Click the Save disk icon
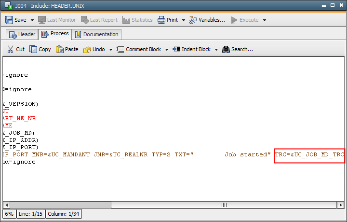This screenshot has height=222, width=347. (x=9, y=20)
